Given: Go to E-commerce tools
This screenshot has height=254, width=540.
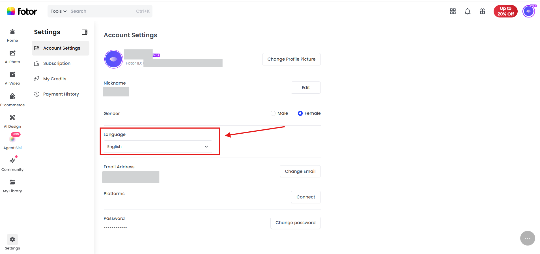Looking at the screenshot, I should [x=12, y=100].
